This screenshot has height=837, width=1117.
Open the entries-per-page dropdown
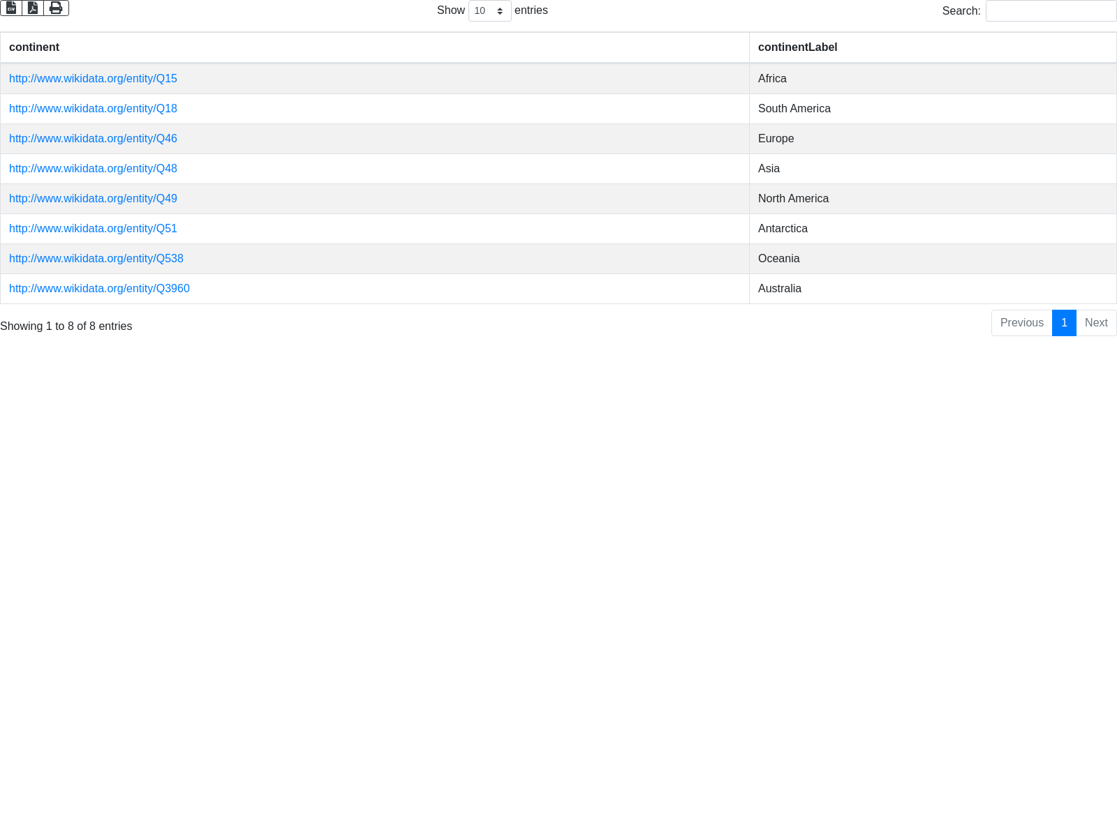click(489, 11)
